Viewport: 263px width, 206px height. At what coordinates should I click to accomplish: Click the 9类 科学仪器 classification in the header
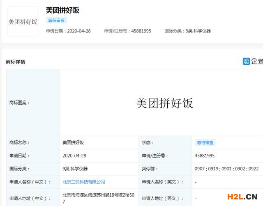tap(198, 31)
